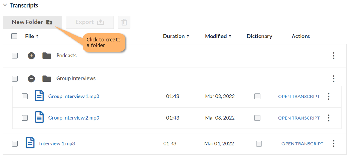Screen dimensions: 352x160
Task: Click the document icon of Interview 1.mp3
Action: 30,143
